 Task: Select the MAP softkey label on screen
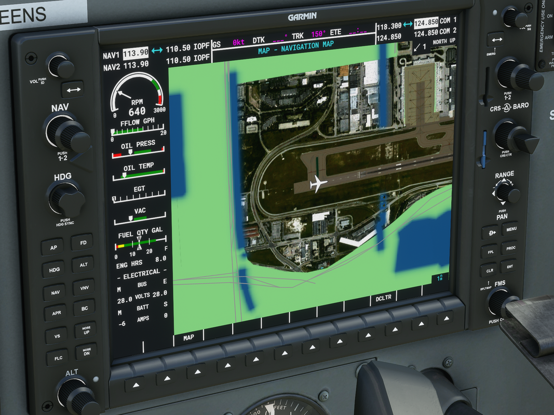tap(188, 337)
